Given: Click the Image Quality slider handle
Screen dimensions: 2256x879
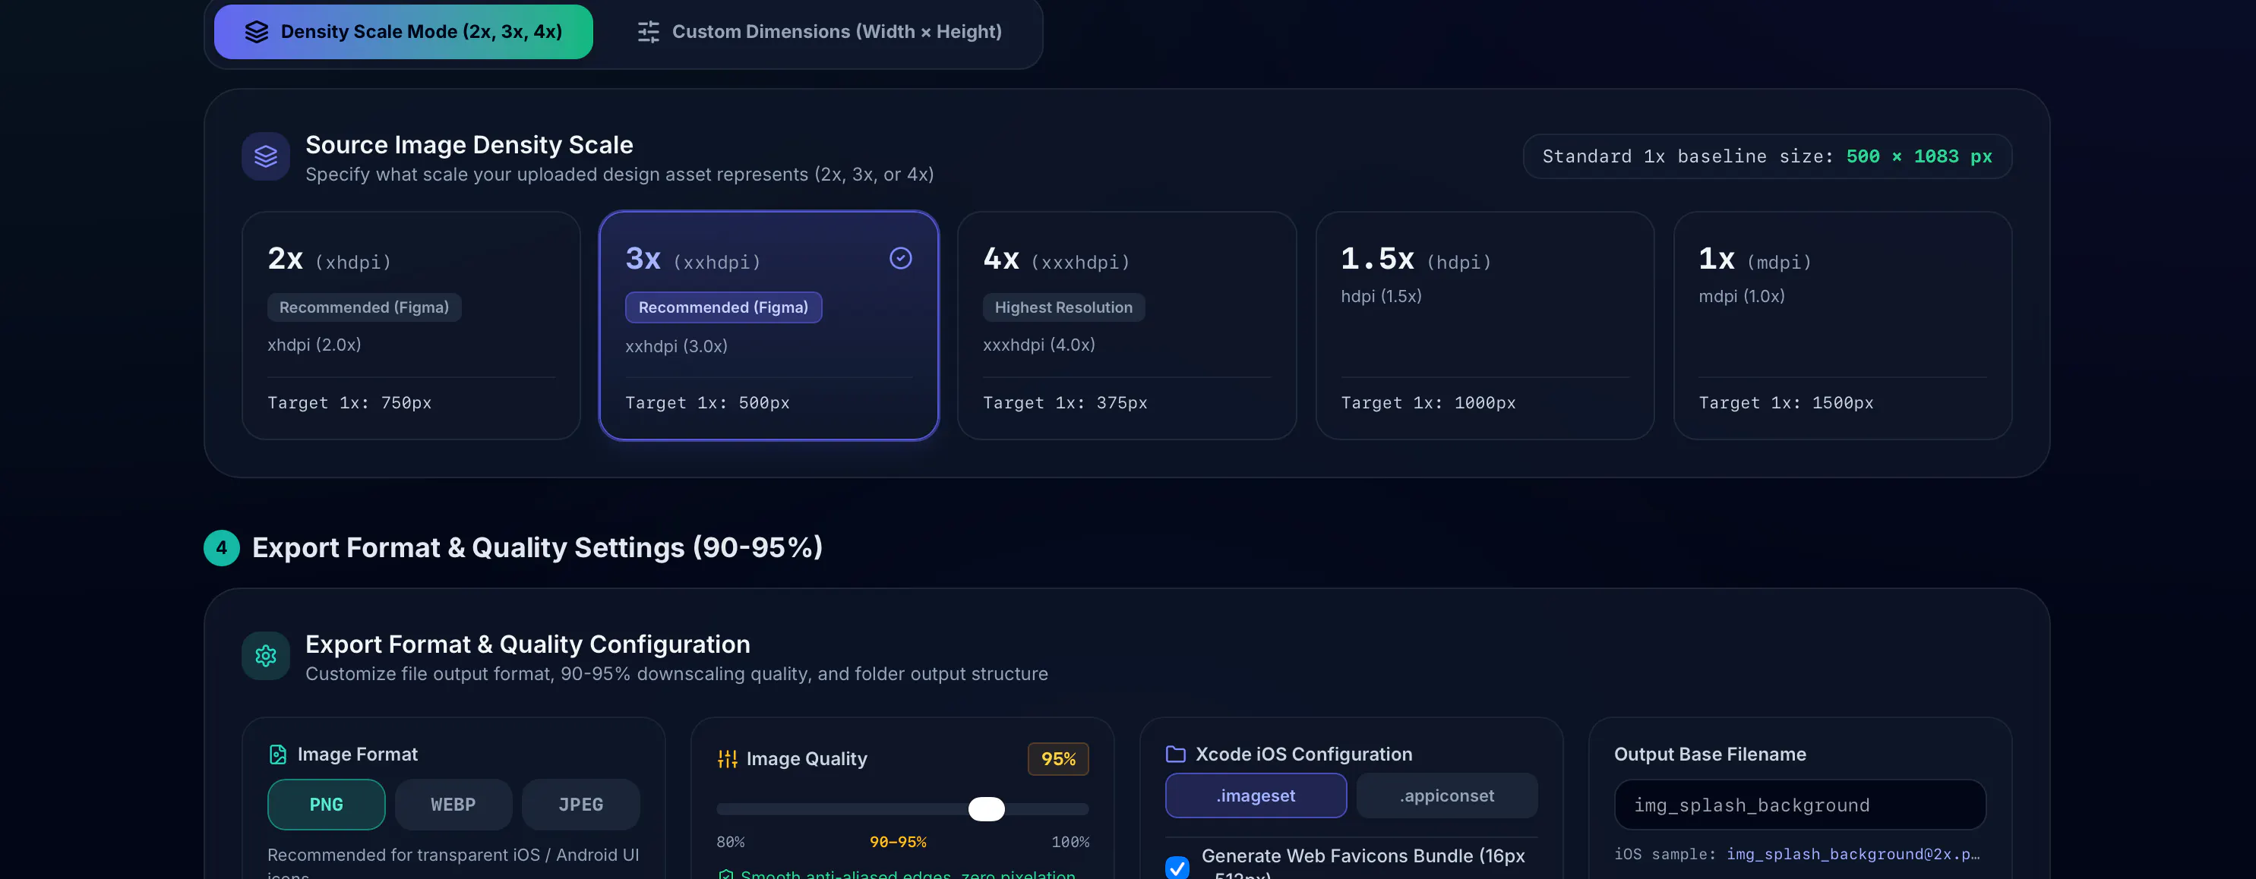Looking at the screenshot, I should tap(986, 809).
